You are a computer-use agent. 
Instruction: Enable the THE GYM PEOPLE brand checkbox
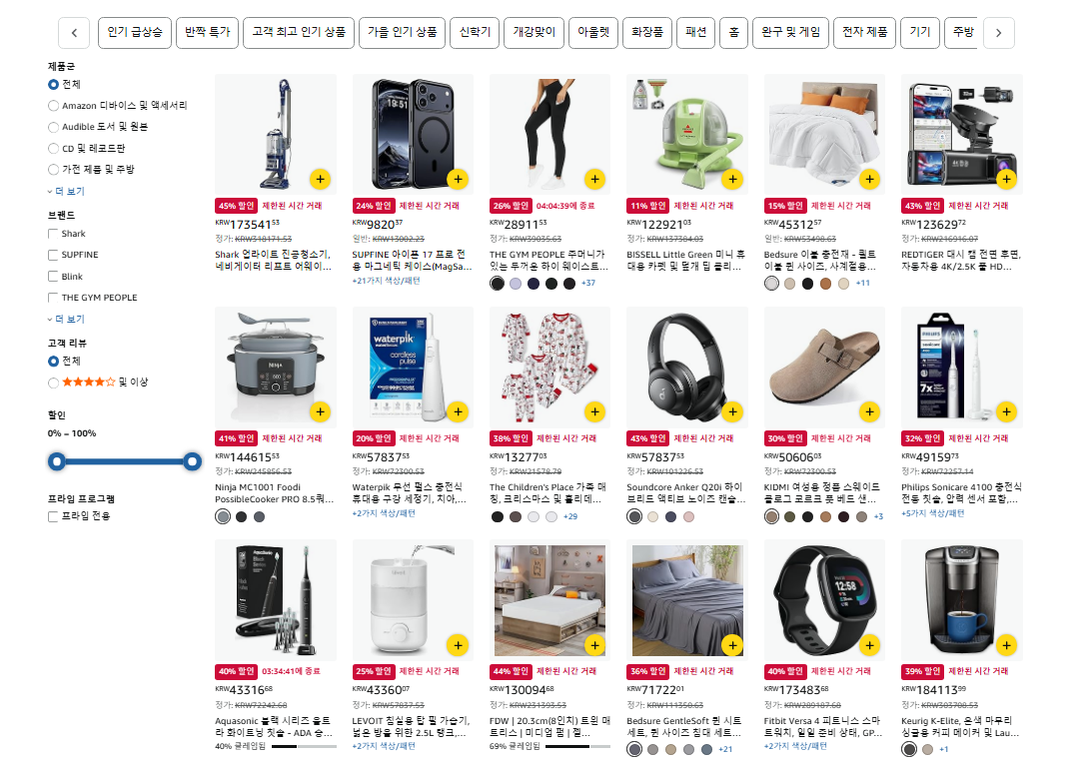click(53, 298)
